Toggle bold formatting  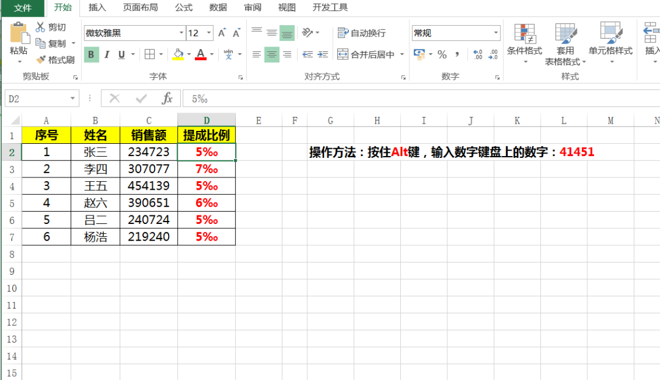tap(91, 55)
